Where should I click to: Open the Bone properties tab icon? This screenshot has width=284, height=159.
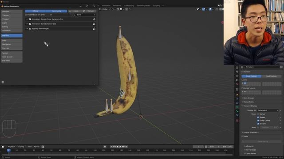click(x=237, y=111)
